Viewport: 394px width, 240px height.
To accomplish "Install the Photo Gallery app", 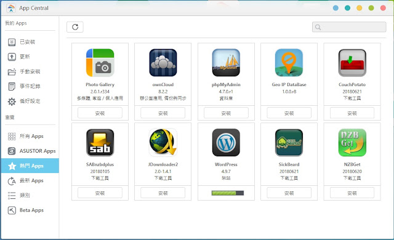I will pos(100,113).
